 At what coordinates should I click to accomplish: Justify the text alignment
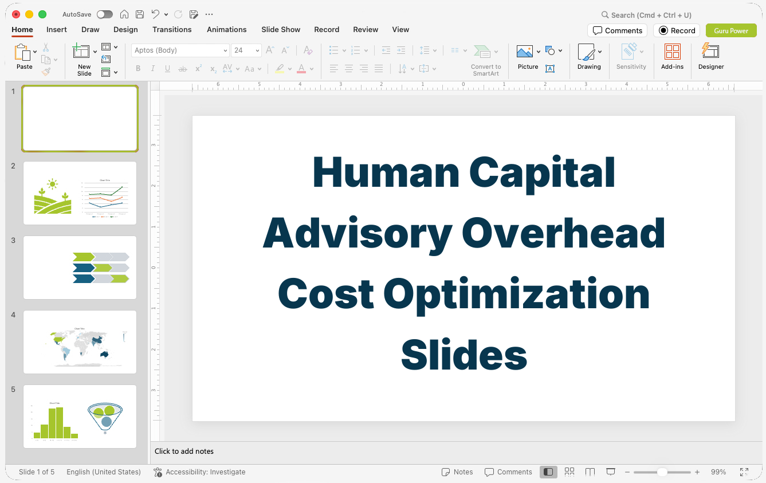click(379, 69)
